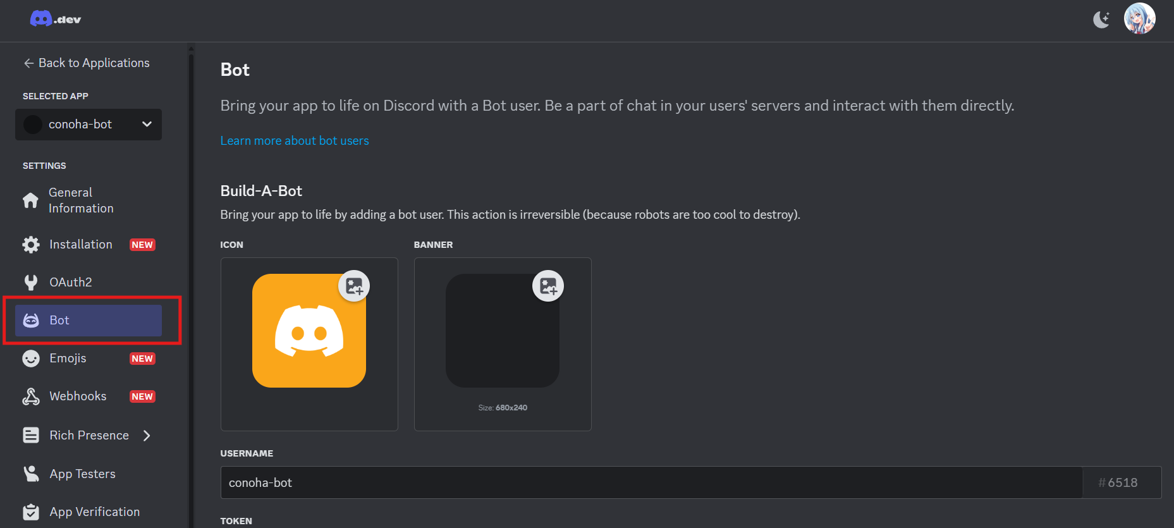Screen dimensions: 1174x528
Task: Click the orange bot icon image
Action: click(309, 331)
